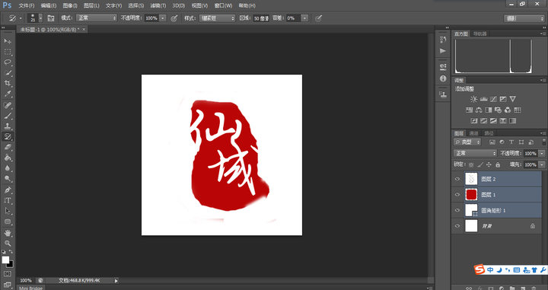The height and width of the screenshot is (290, 548).
Task: Select the Eraser tool
Action: point(8,147)
